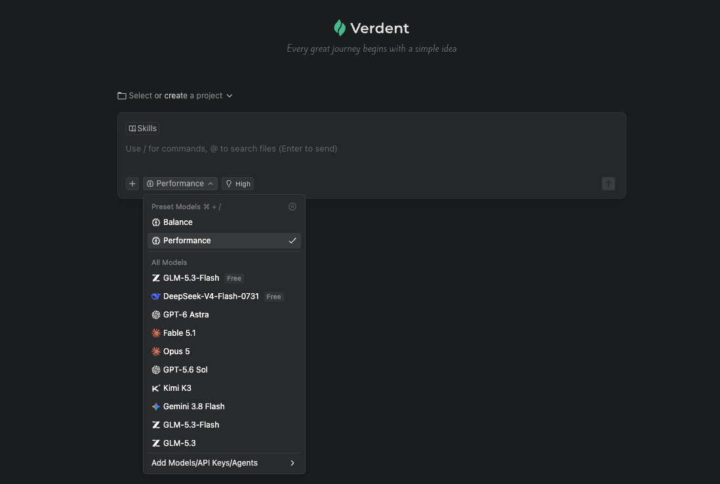Click the plus attachment button
Viewport: 720px width, 484px height.
[x=132, y=184]
